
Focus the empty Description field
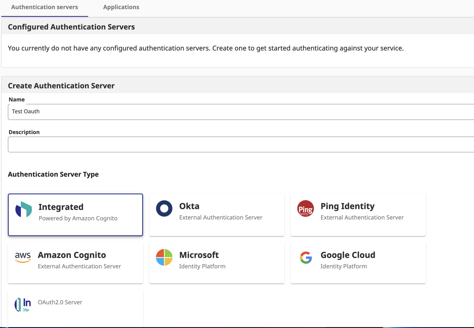tap(241, 145)
